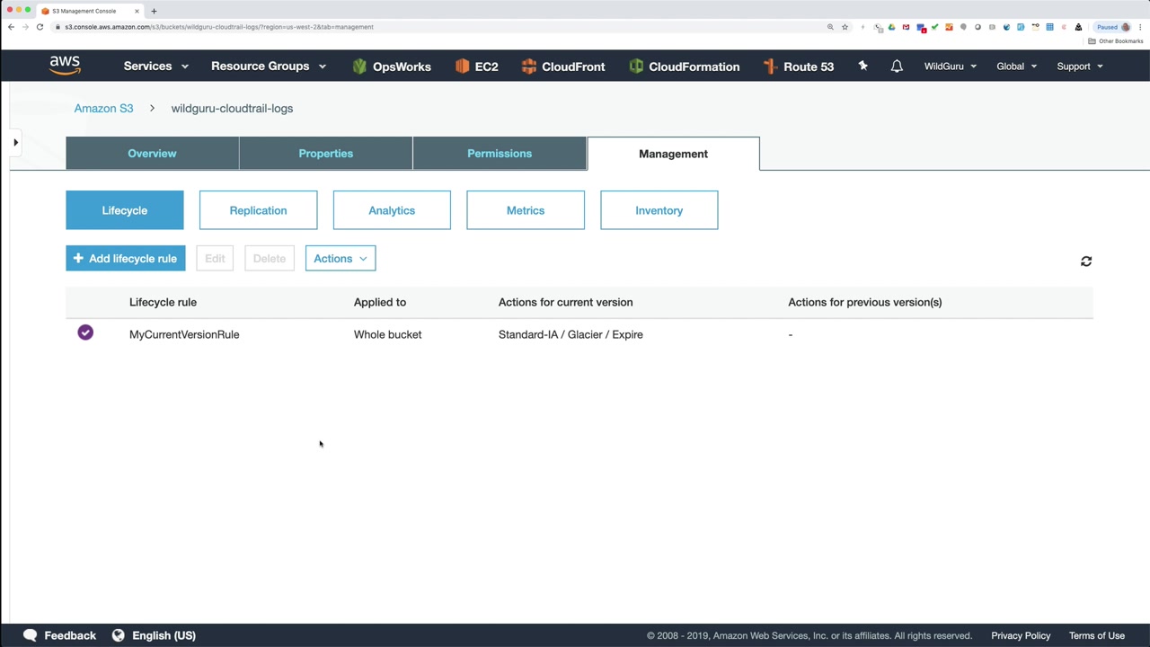The image size is (1150, 647).
Task: Click the 'Applied to' column header
Action: 380,302
